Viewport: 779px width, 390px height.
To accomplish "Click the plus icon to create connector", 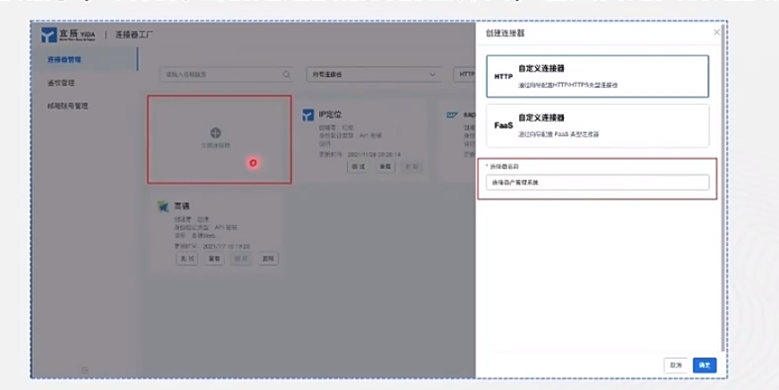I will [216, 132].
